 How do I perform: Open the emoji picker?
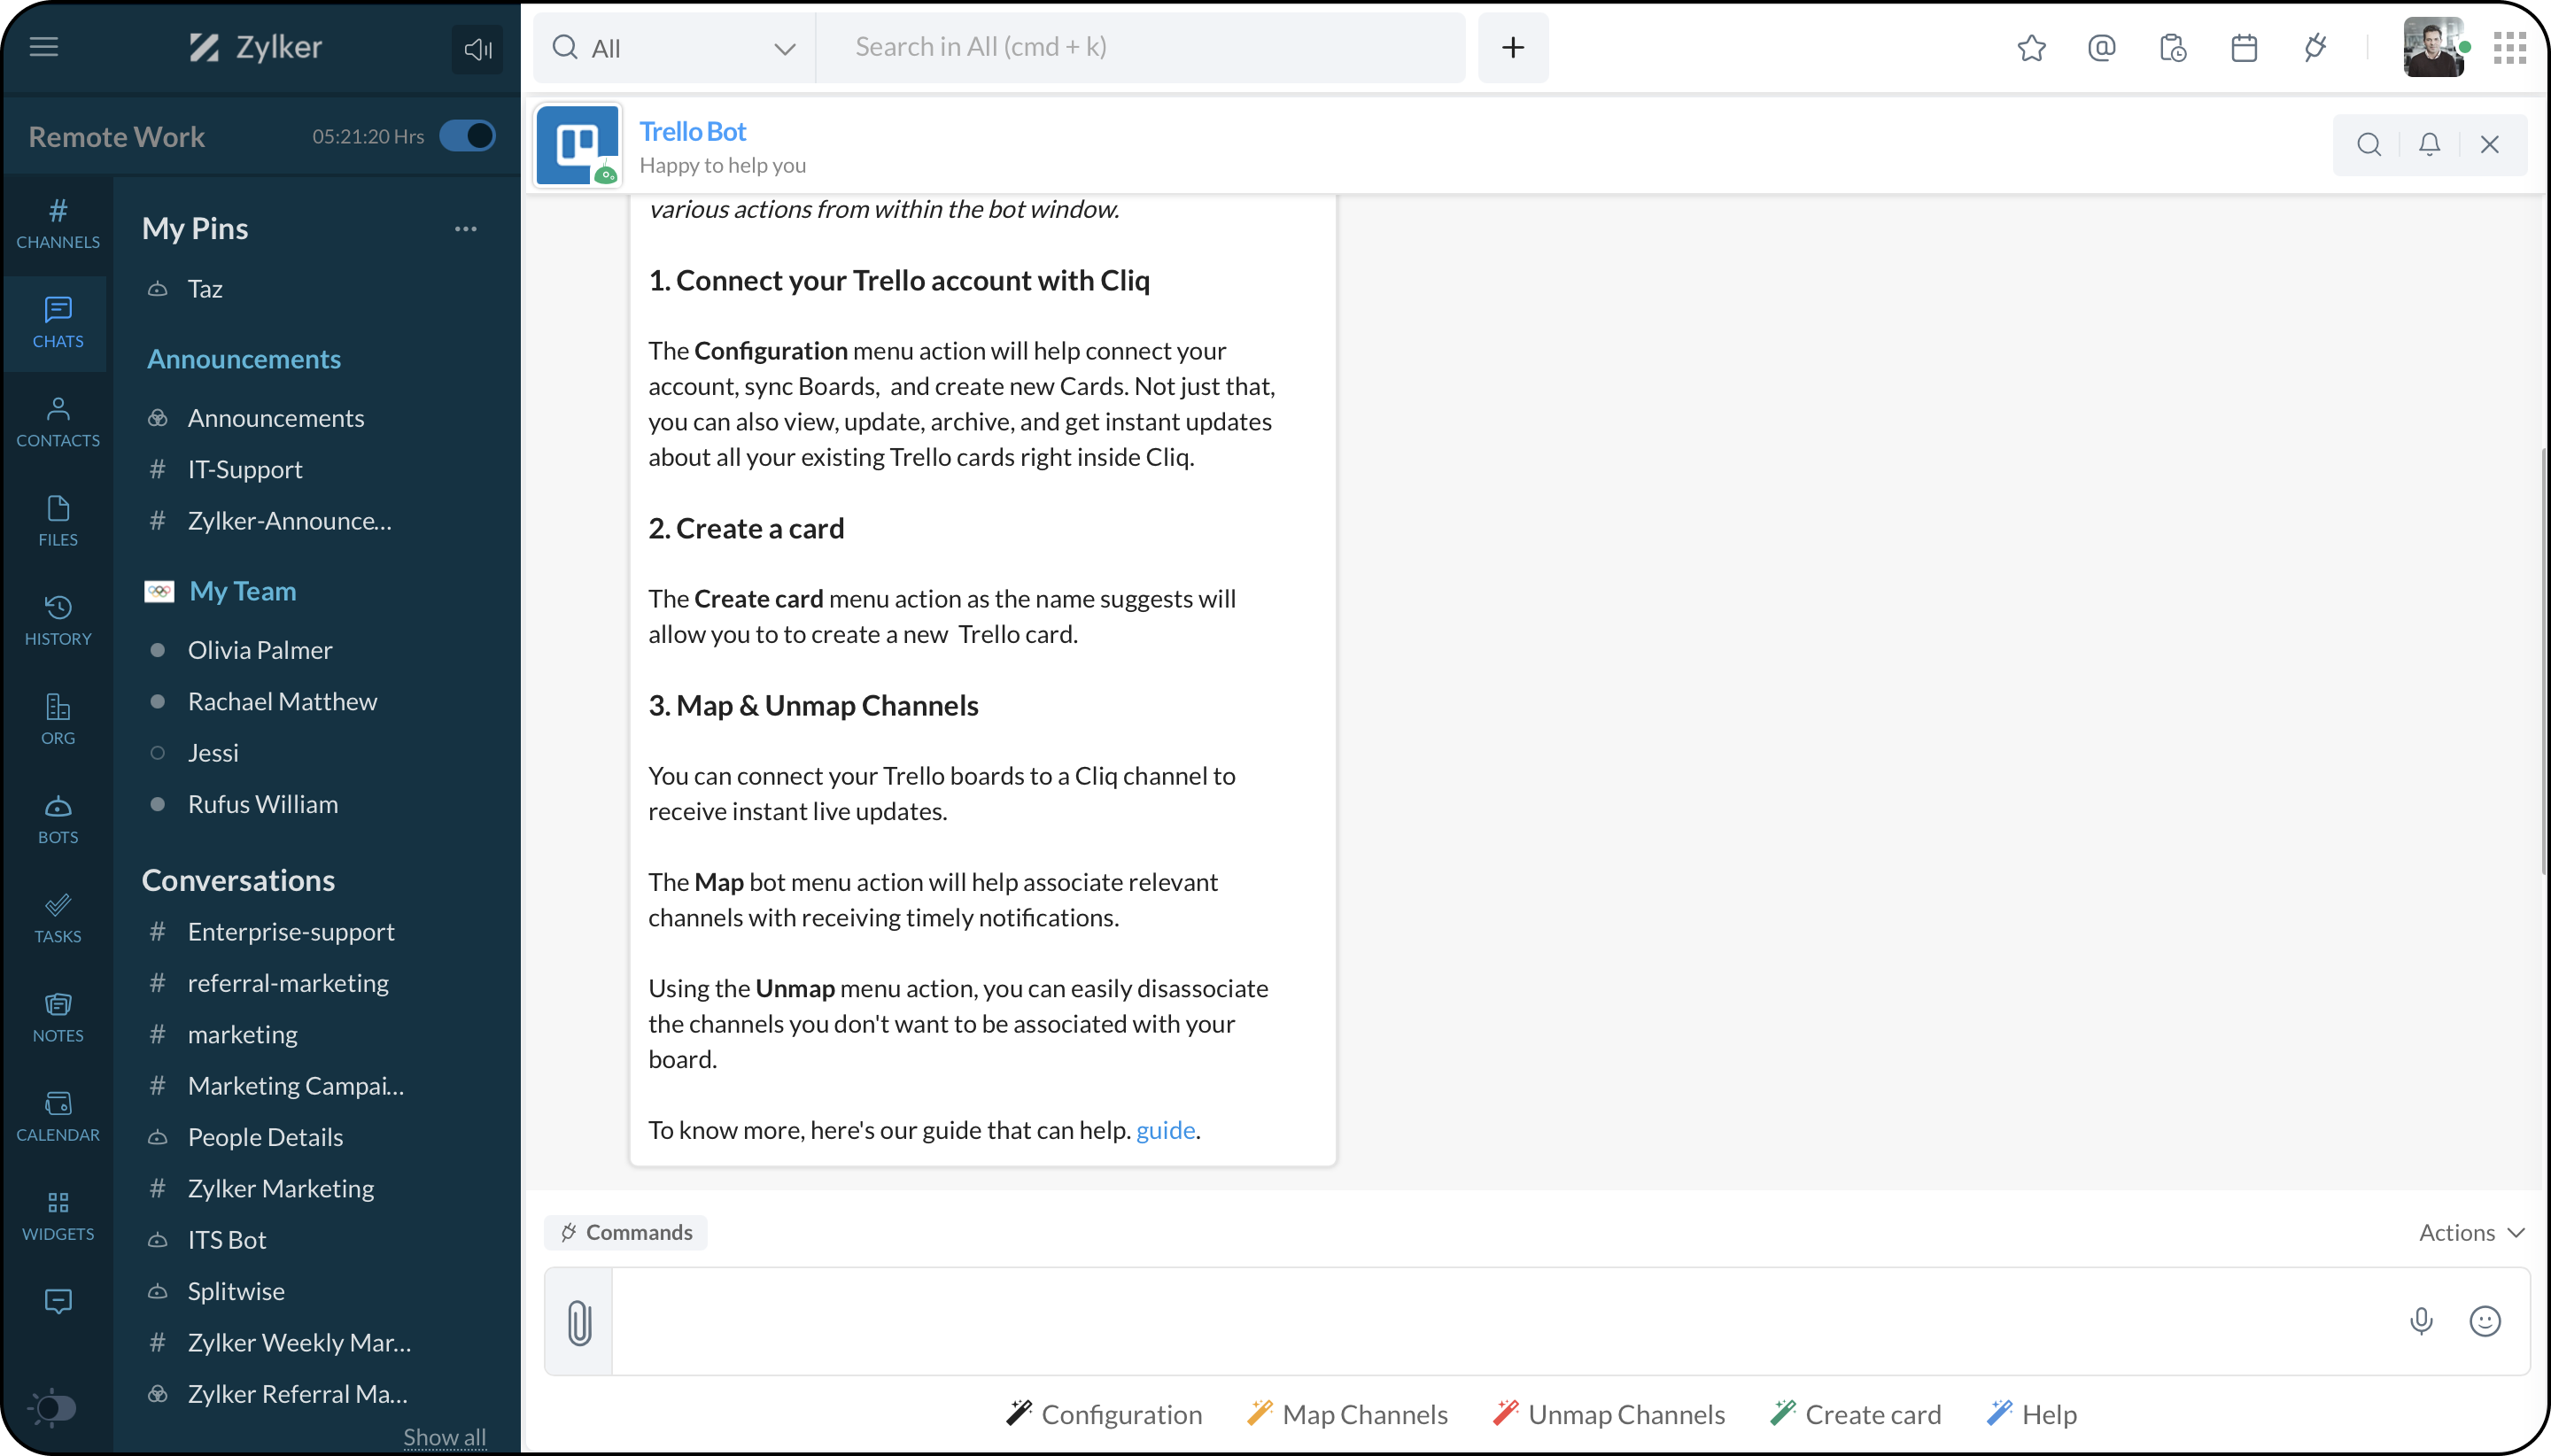pos(2485,1321)
